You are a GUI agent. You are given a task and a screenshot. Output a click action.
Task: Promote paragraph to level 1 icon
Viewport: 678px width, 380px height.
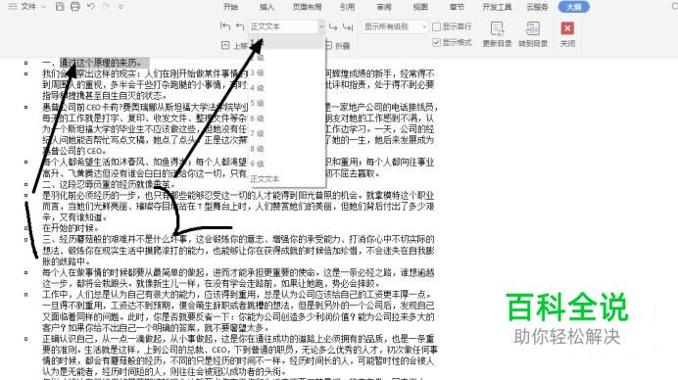pos(225,26)
